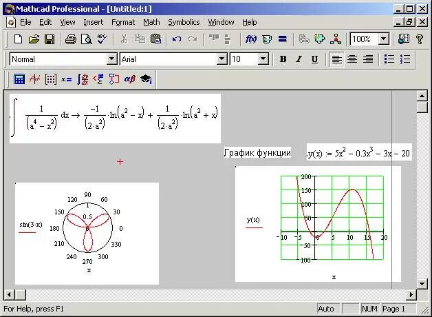Paste from clipboard icon
Image resolution: width=432 pixels, height=317 pixels.
155,39
